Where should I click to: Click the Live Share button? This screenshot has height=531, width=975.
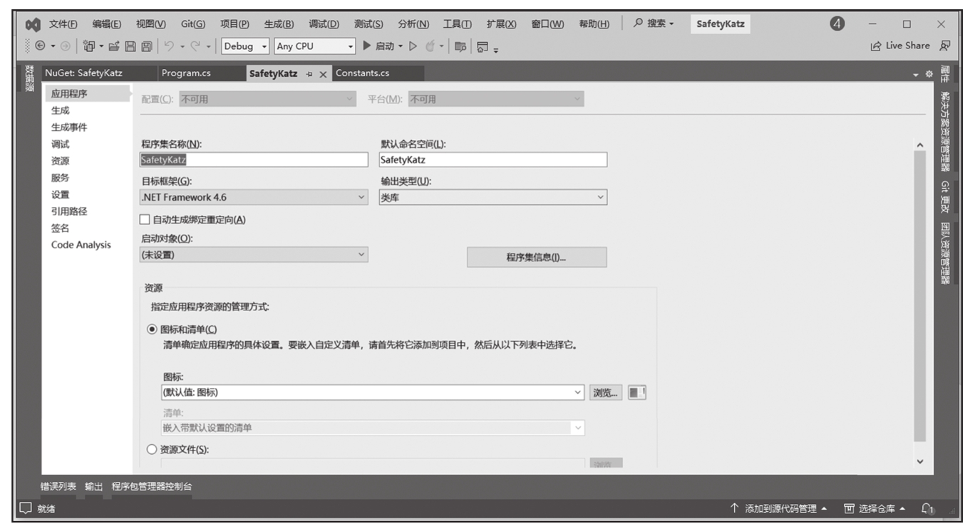tap(900, 46)
